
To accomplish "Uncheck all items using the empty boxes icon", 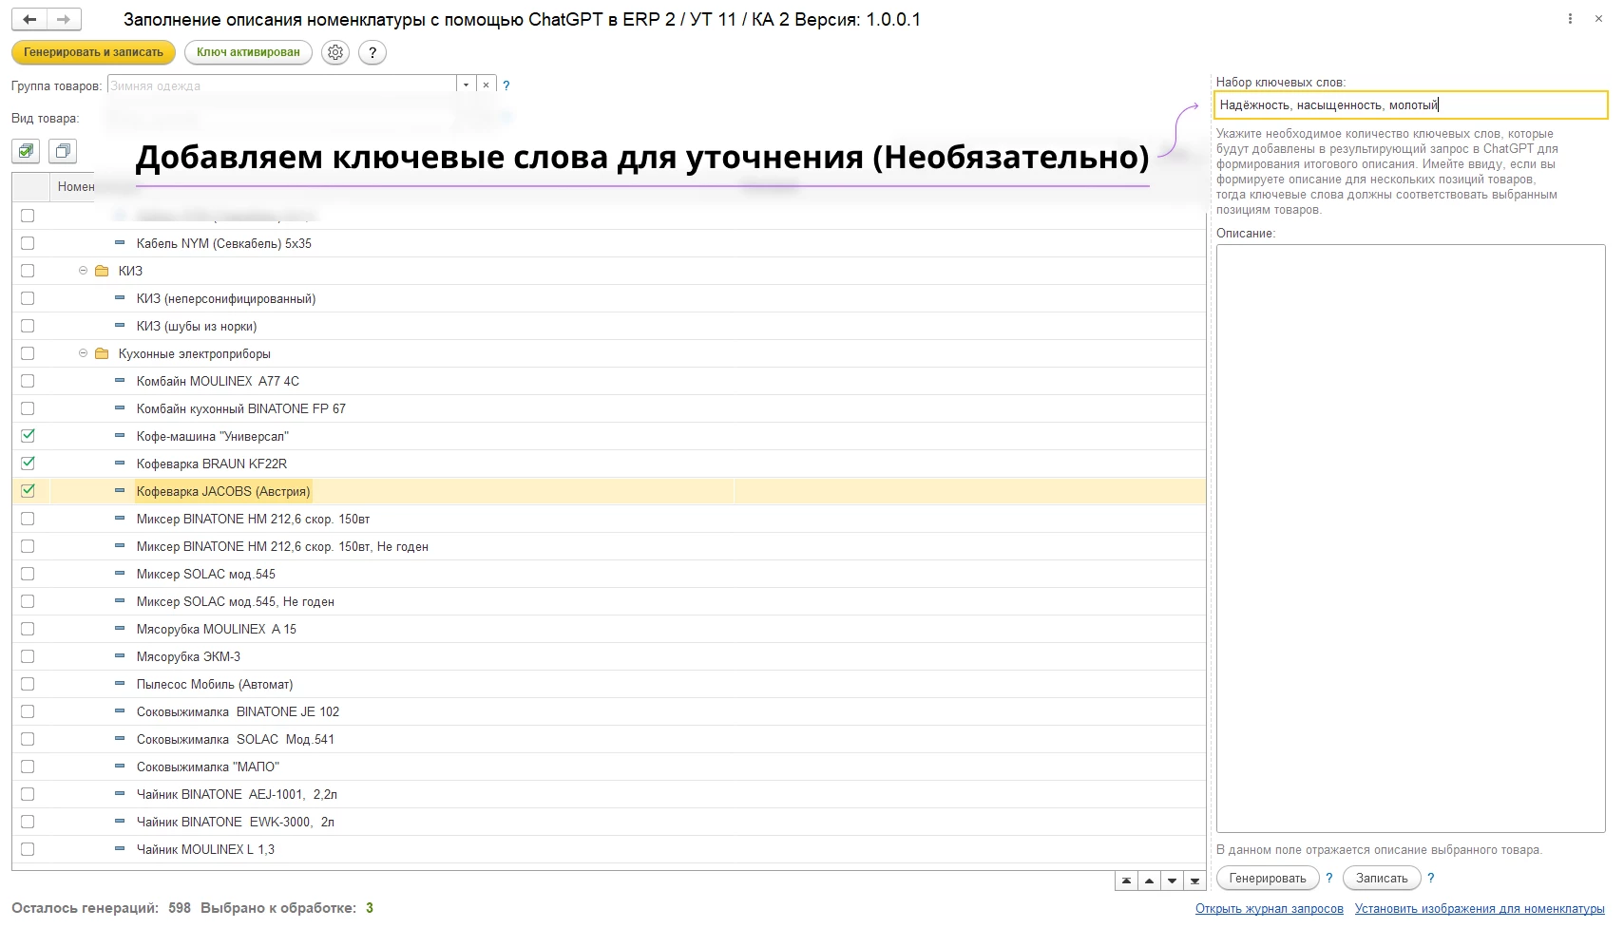I will 63,151.
